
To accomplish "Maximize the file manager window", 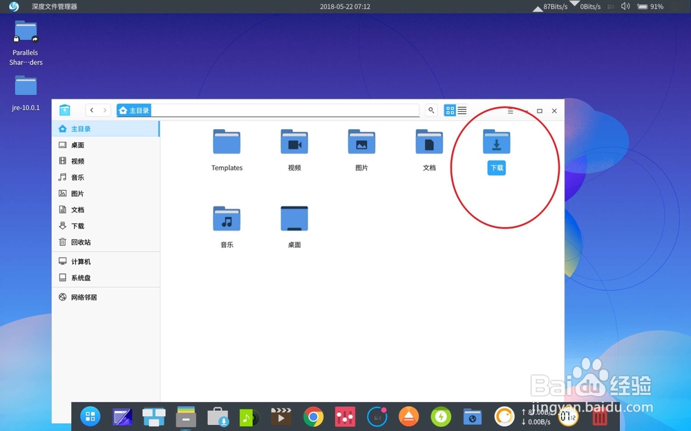I will (x=540, y=111).
